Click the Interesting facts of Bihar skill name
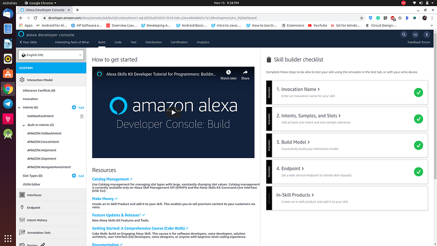This screenshot has width=437, height=246. click(72, 42)
